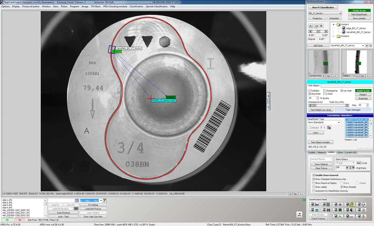Tick the C-Path checkbox
This screenshot has width=374, height=226.
click(x=324, y=94)
